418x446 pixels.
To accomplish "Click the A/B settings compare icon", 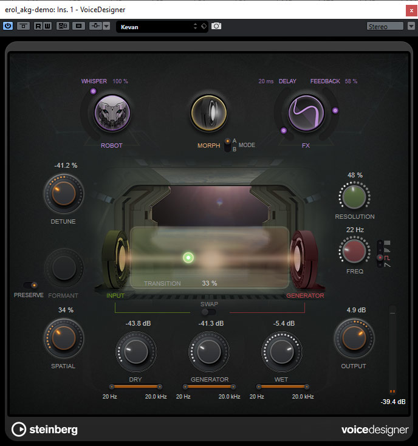I will (x=63, y=26).
